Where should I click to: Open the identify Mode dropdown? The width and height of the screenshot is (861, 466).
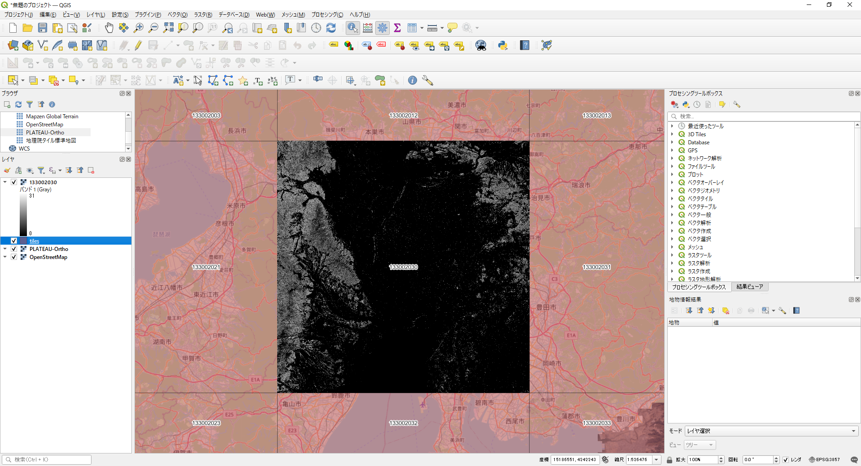[x=771, y=431]
